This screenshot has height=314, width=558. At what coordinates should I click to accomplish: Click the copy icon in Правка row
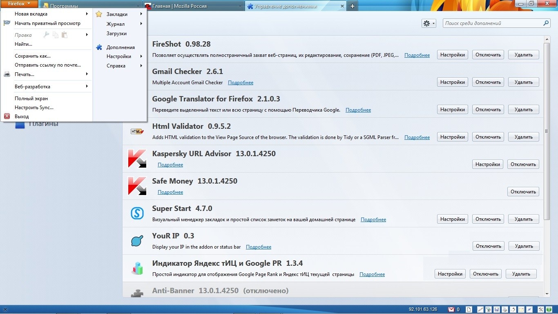click(55, 35)
